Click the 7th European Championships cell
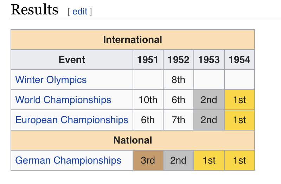 (179, 120)
